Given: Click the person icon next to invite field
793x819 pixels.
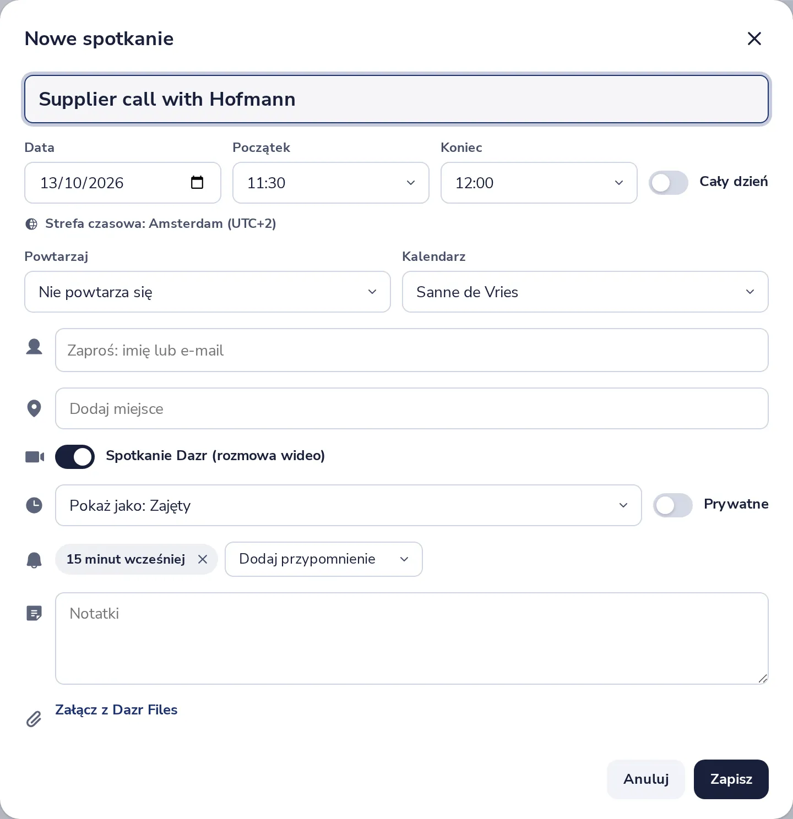Looking at the screenshot, I should click(34, 347).
